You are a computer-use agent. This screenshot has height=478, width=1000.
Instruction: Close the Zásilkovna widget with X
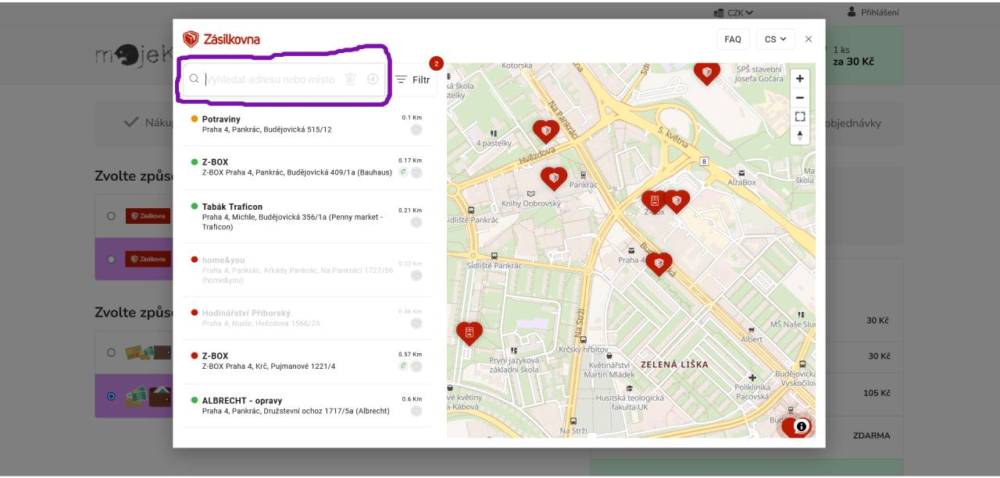click(x=809, y=39)
